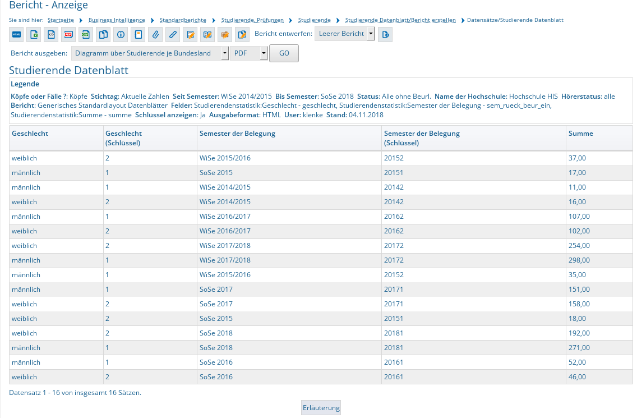
Task: Export the report as Excel
Action: click(x=34, y=35)
